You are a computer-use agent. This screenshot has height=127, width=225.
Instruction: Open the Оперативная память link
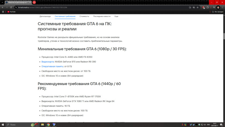pyautogui.click(x=52, y=66)
